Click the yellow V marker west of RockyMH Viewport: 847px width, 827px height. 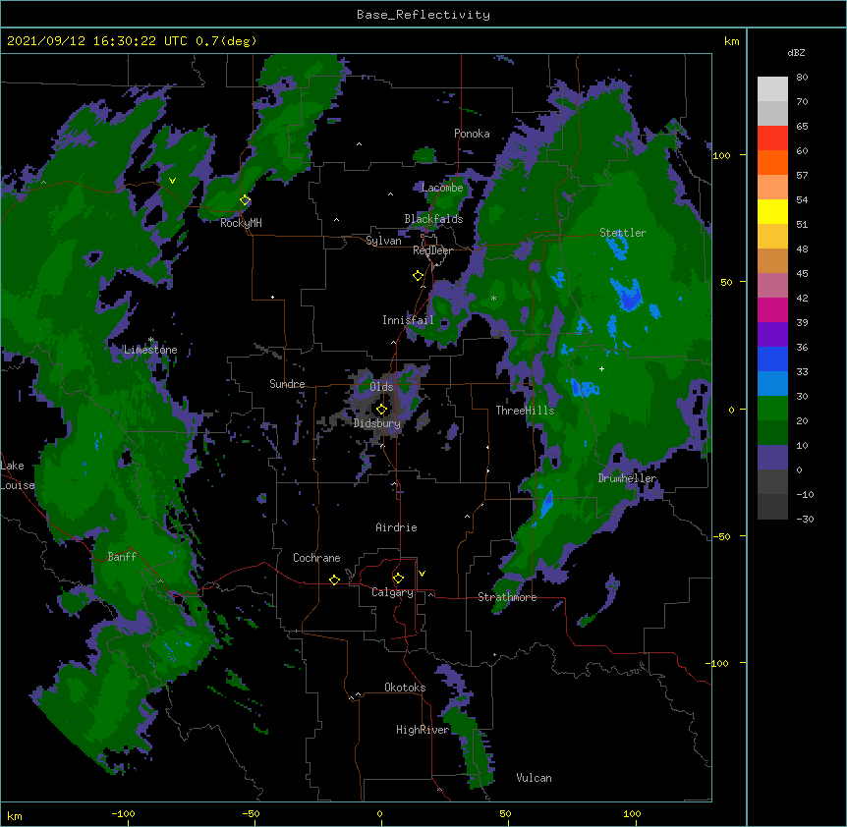point(172,181)
